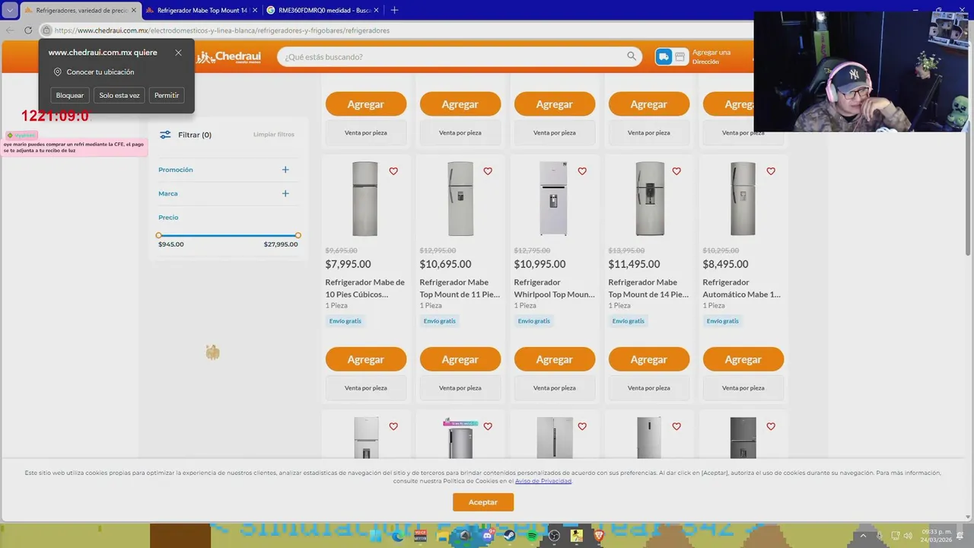974x548 pixels.
Task: Click Solo esta vez in location prompt
Action: [119, 95]
